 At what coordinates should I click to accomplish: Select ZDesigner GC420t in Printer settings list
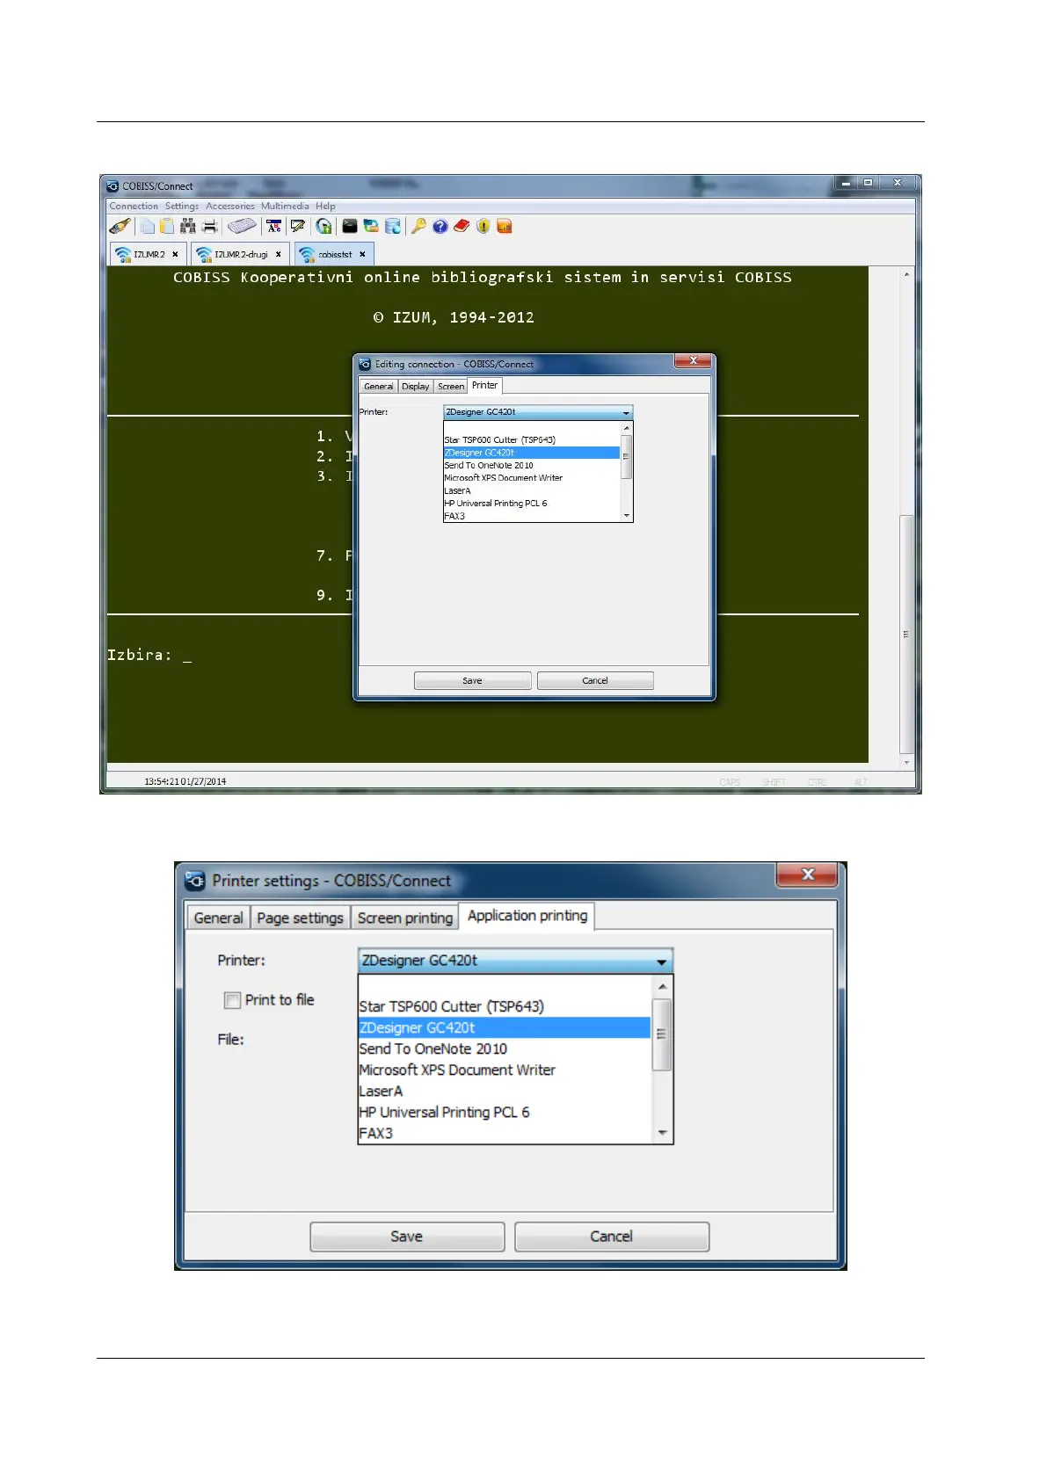click(504, 1027)
